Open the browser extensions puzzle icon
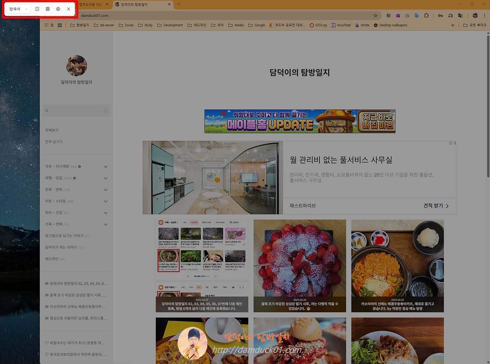The width and height of the screenshot is (490, 364). pos(427,16)
